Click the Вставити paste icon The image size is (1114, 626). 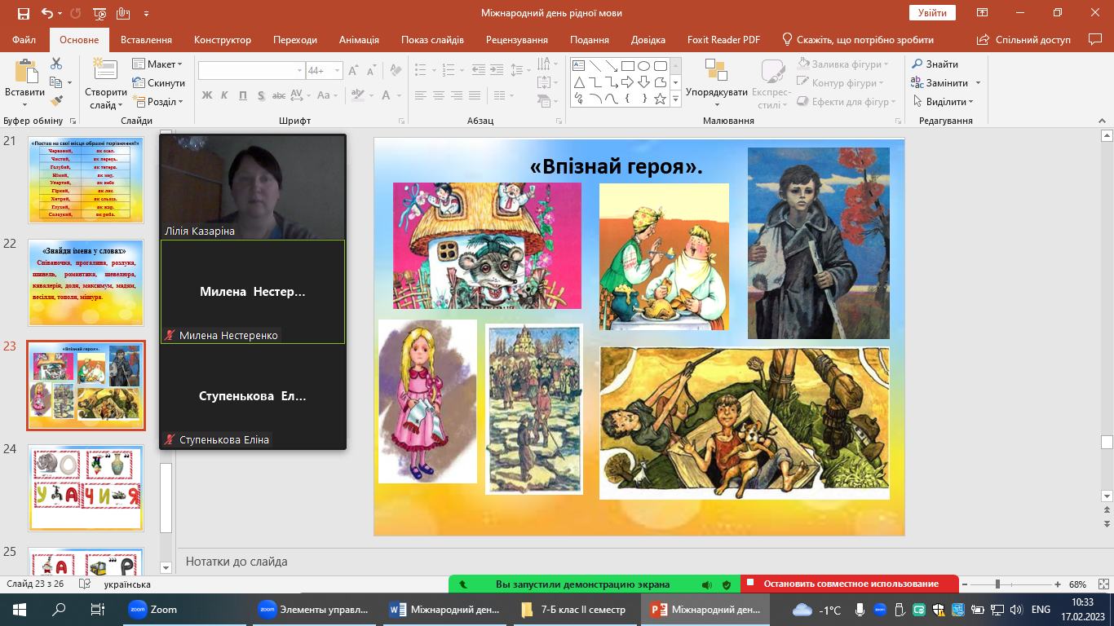click(24, 72)
